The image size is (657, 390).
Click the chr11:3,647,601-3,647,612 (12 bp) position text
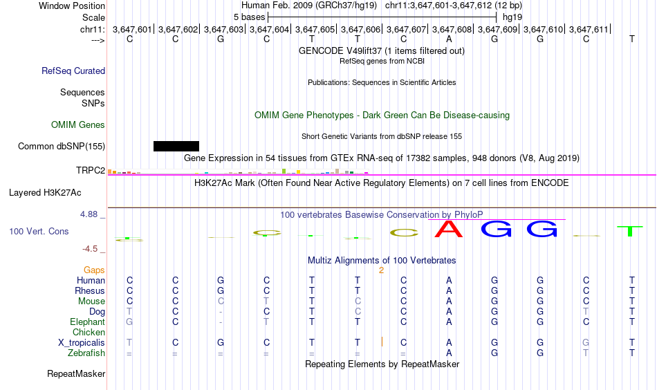454,6
